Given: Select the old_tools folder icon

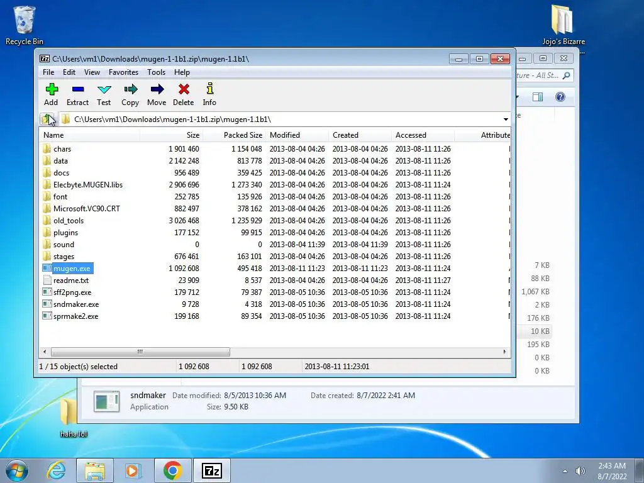Looking at the screenshot, I should click(x=47, y=220).
